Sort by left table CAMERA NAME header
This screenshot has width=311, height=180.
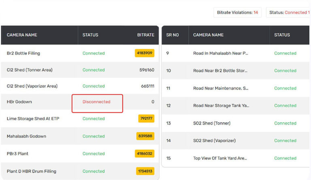tap(22, 35)
